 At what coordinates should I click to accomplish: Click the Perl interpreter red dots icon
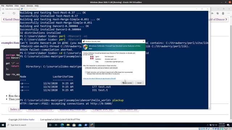point(92,58)
